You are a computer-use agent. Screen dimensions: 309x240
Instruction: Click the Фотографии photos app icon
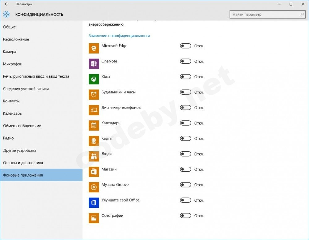(x=94, y=218)
